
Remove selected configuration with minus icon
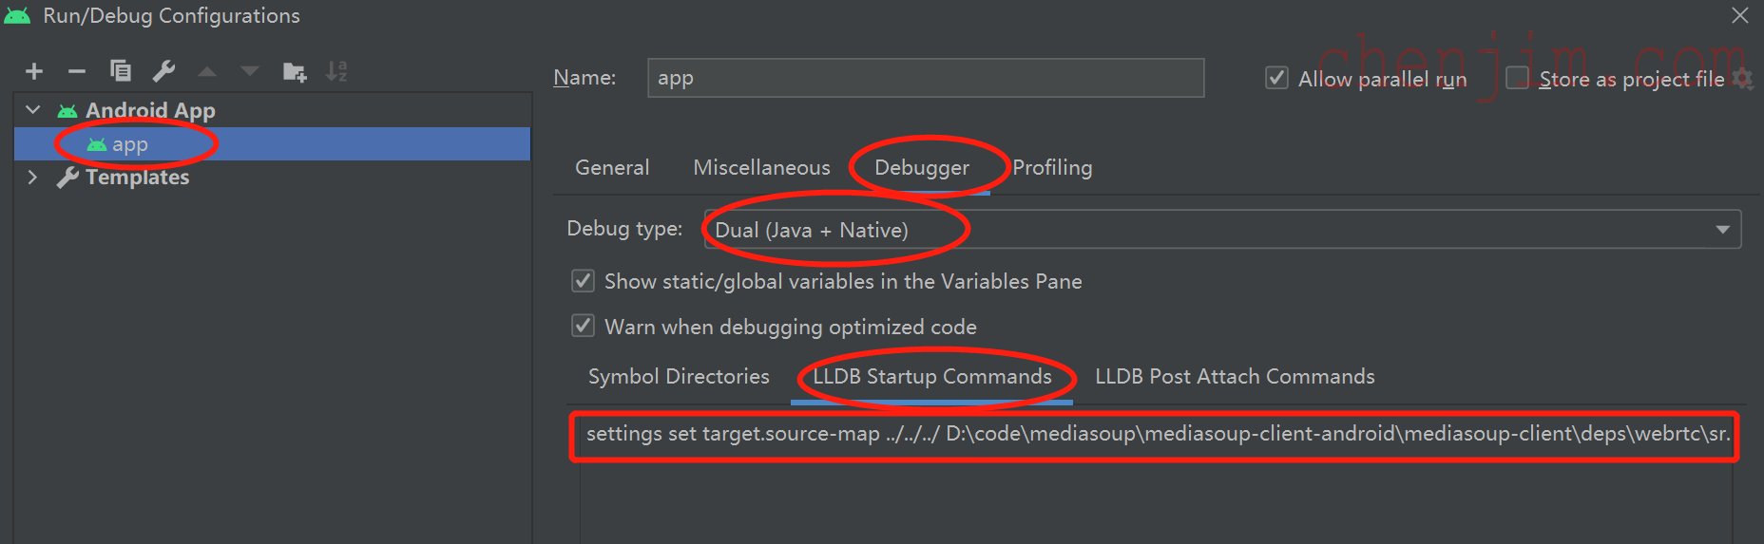(x=77, y=71)
